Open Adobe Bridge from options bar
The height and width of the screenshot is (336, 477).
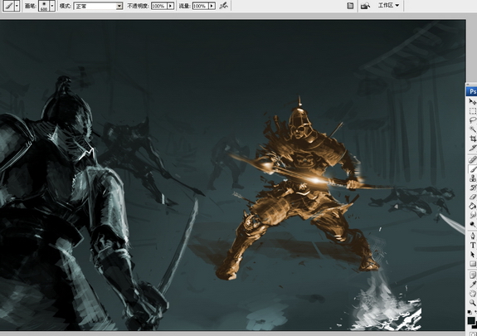pos(365,6)
